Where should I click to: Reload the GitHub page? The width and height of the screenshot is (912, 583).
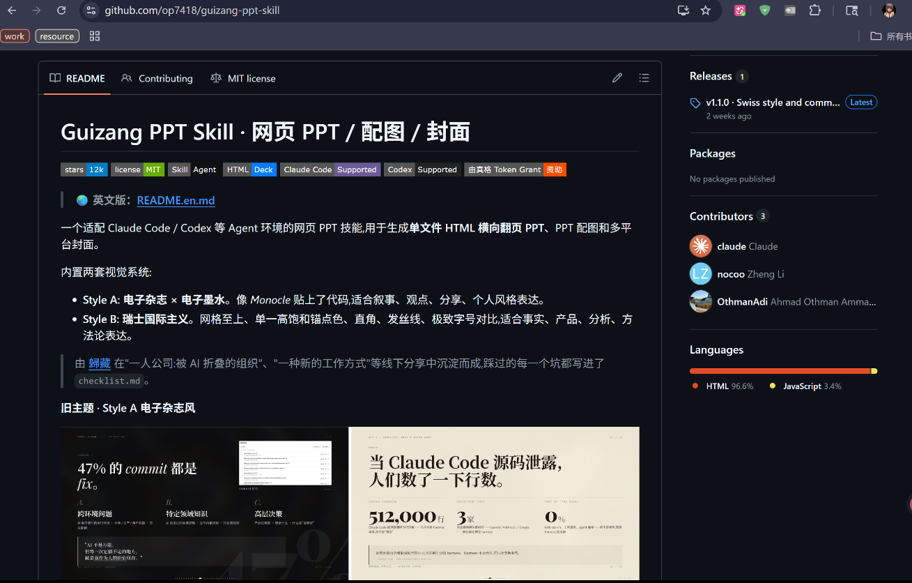pos(61,10)
